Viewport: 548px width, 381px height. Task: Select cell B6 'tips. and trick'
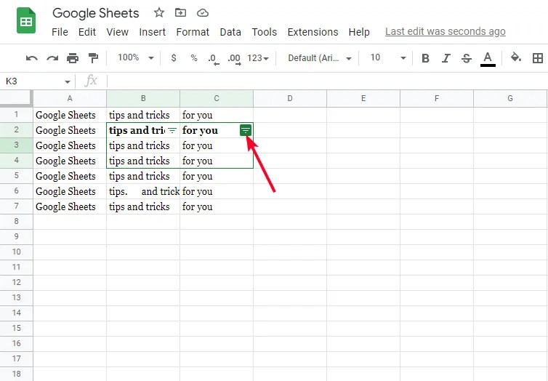[143, 191]
